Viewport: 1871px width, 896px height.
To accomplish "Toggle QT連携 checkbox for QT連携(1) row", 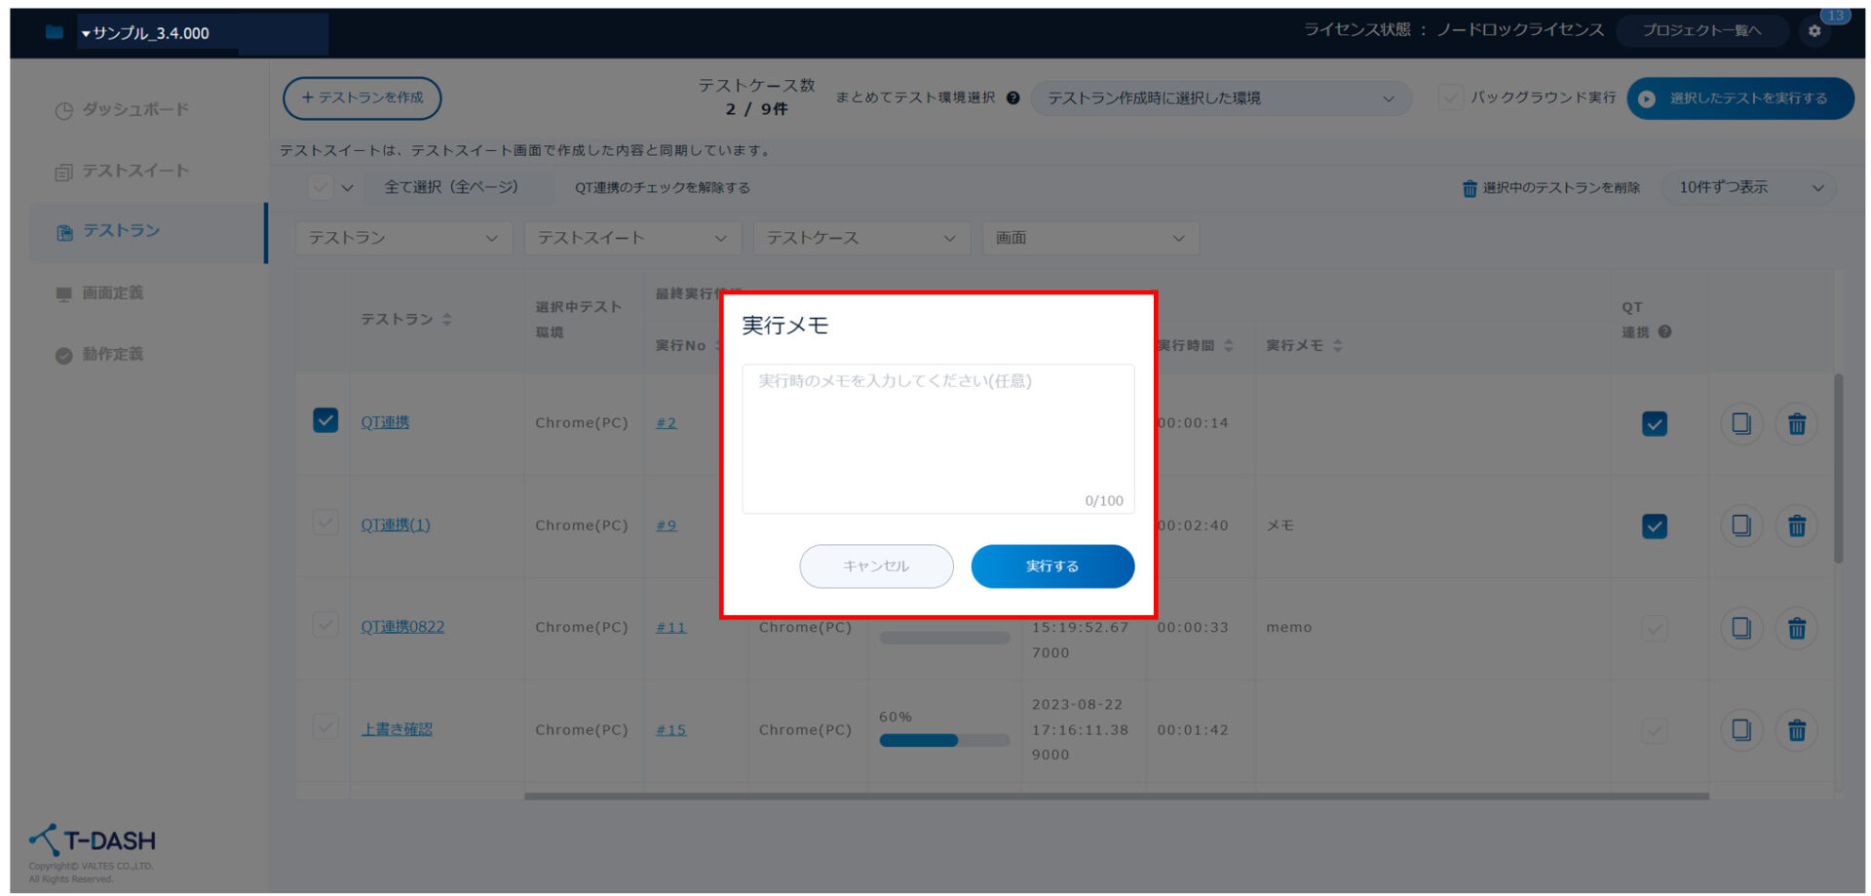I will (1654, 526).
